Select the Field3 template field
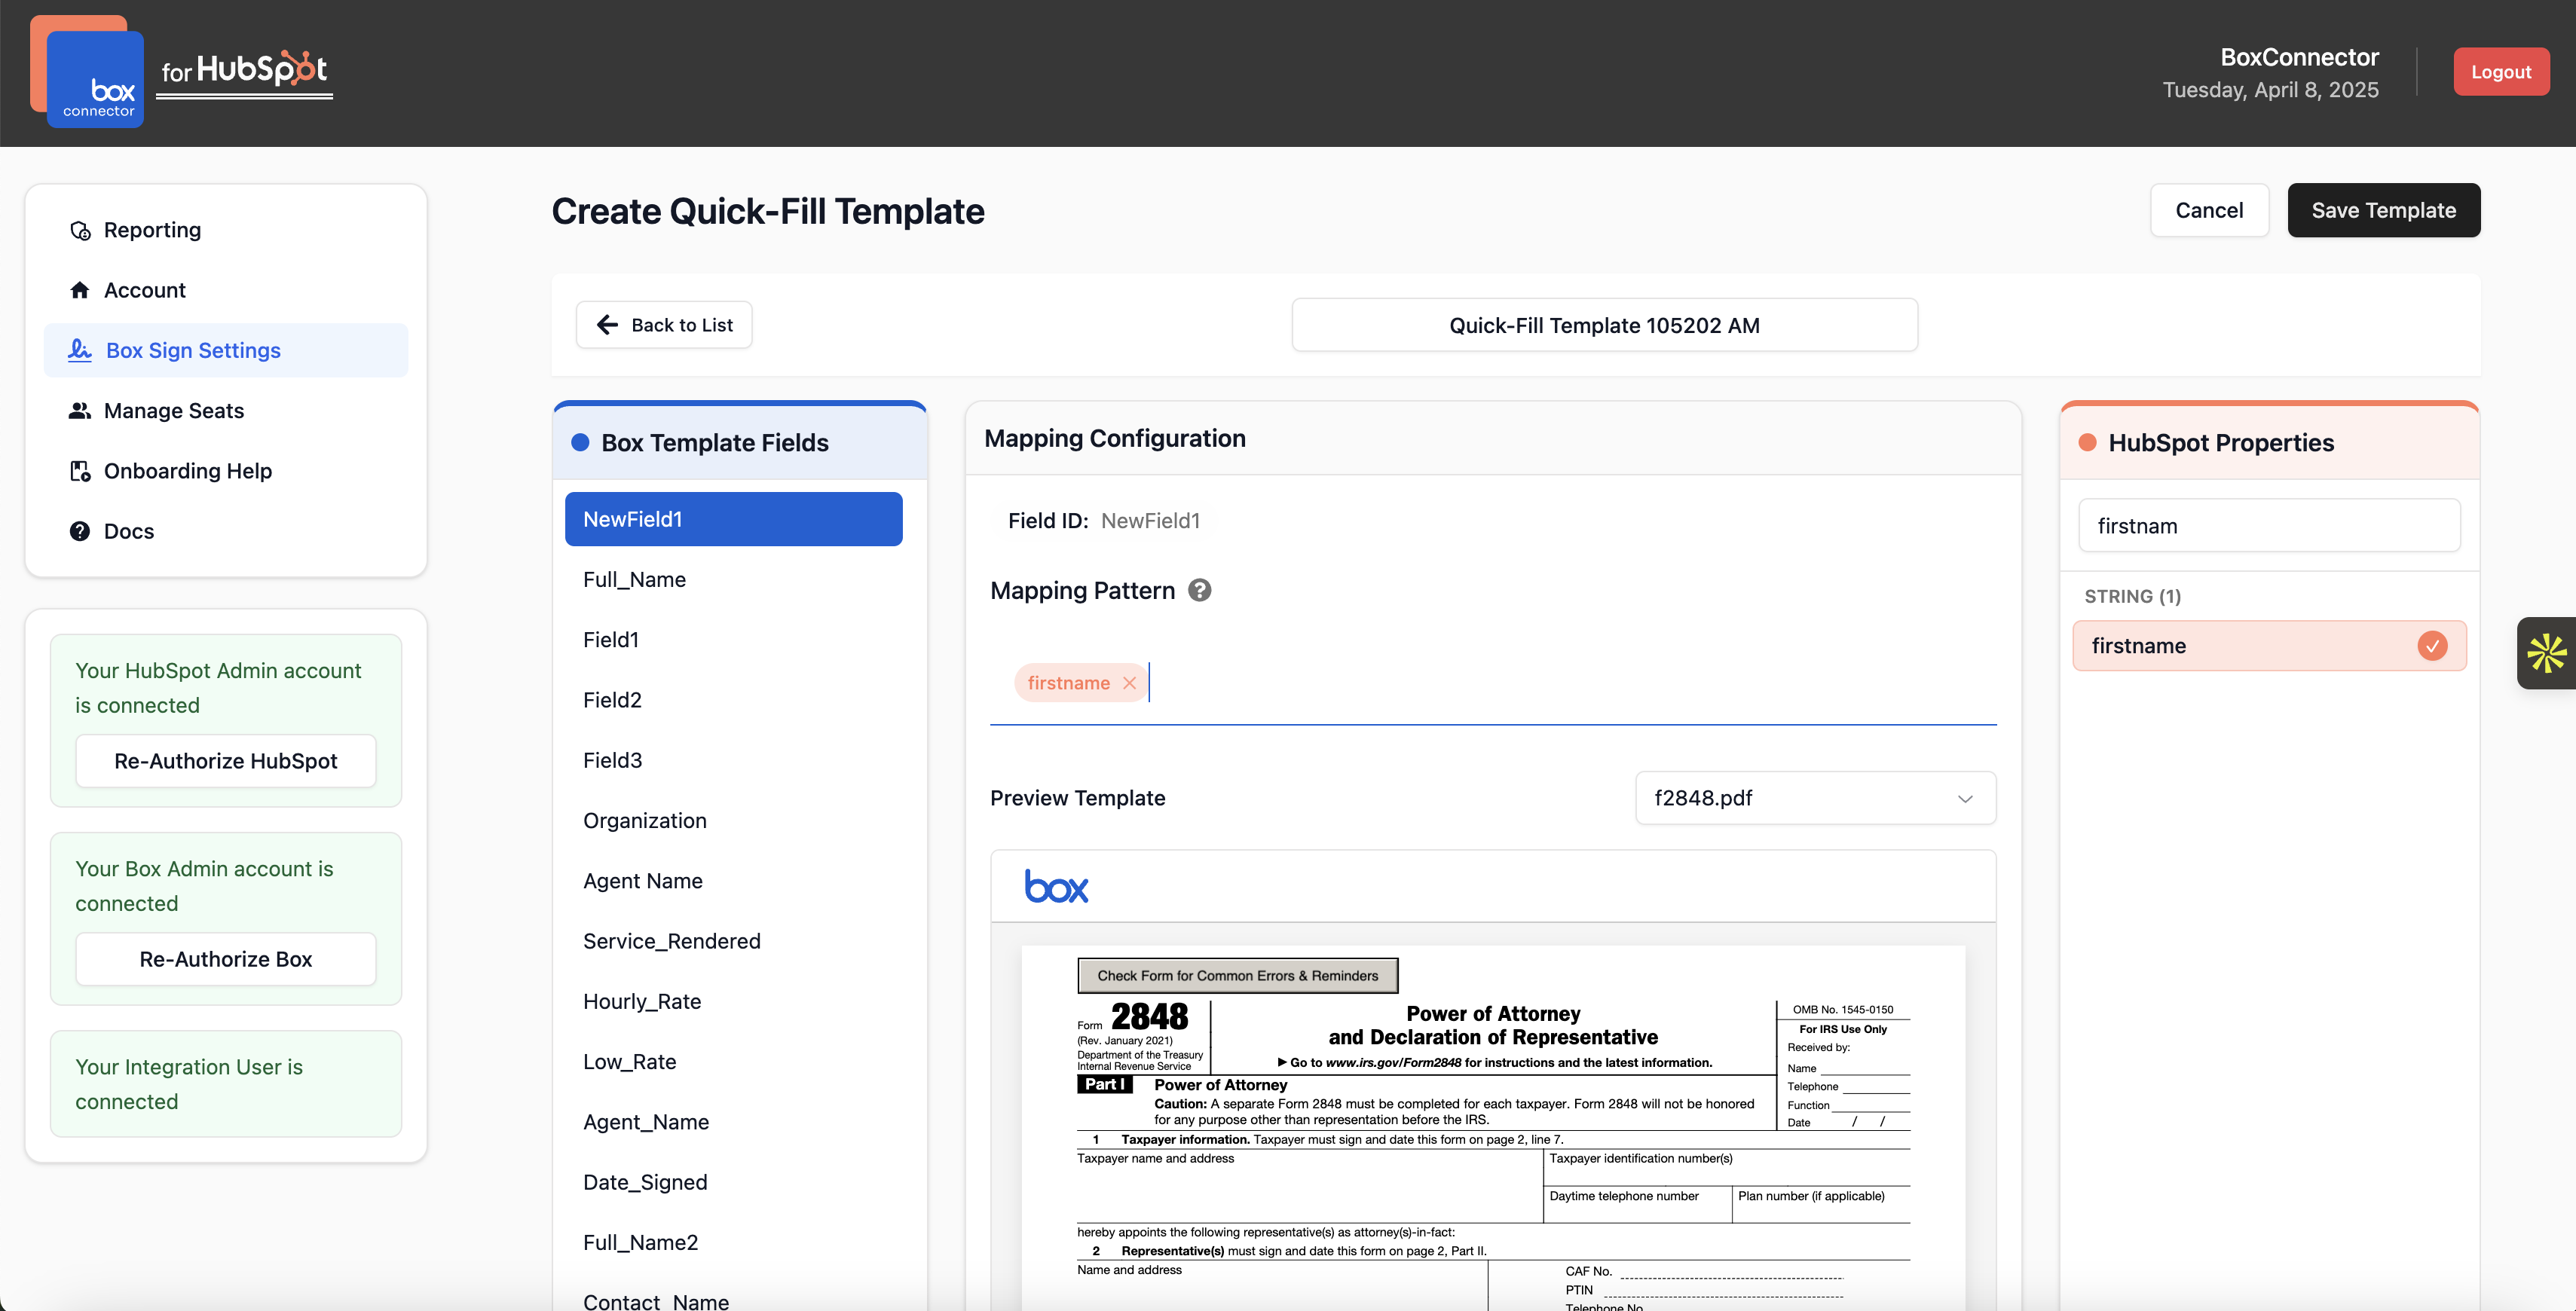This screenshot has height=1311, width=2576. point(733,760)
